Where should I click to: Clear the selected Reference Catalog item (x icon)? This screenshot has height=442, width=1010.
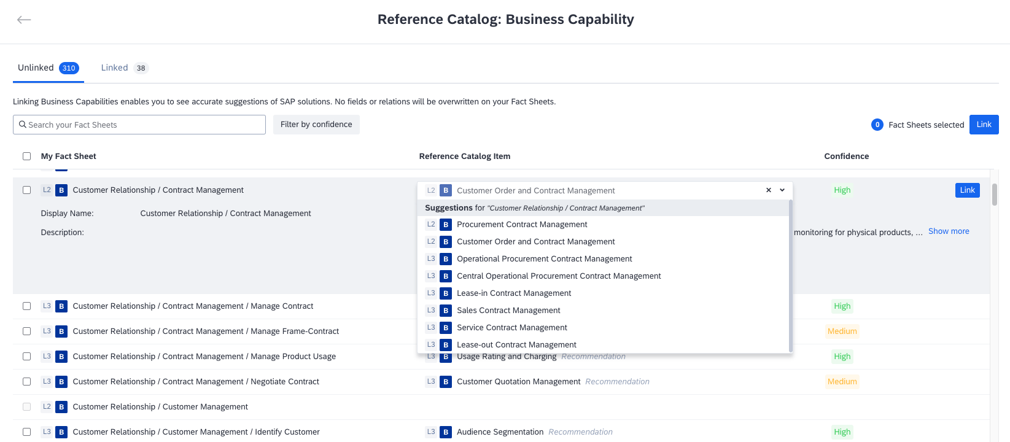pyautogui.click(x=769, y=190)
